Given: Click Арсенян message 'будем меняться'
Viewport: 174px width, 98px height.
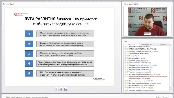Looking at the screenshot, I should 155,74.
